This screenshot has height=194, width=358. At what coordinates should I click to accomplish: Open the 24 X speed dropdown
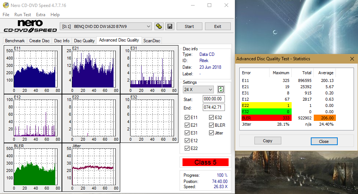tap(198, 90)
